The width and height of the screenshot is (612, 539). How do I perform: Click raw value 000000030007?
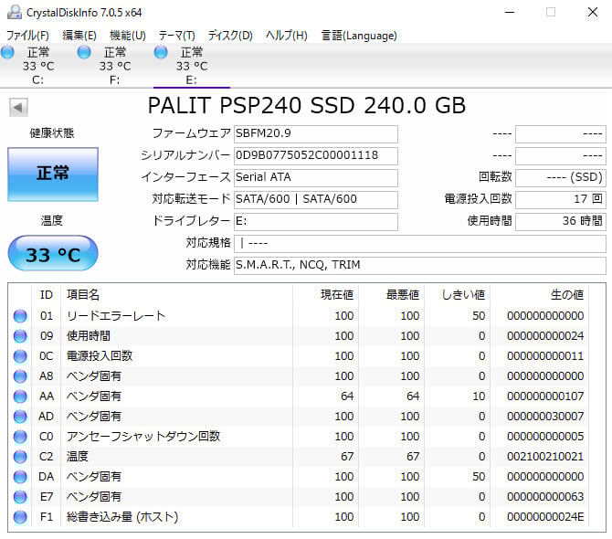click(545, 417)
